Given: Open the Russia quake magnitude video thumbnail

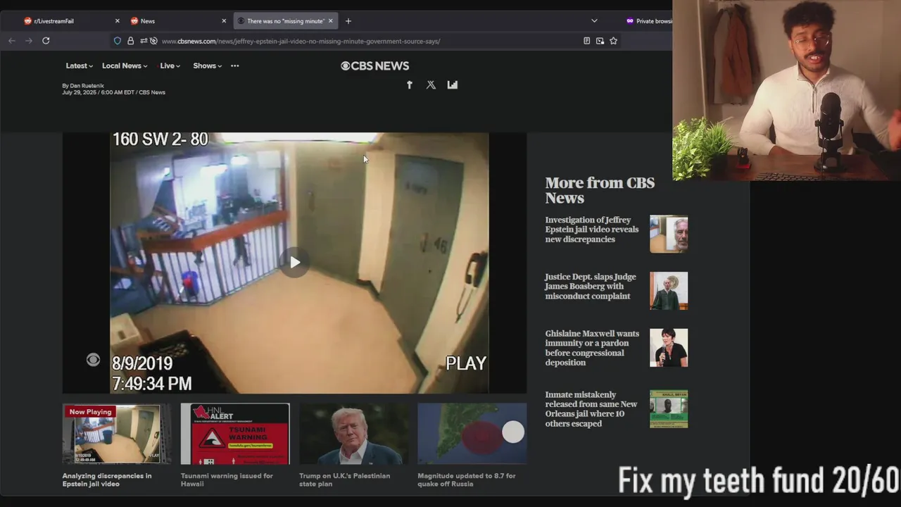Looking at the screenshot, I should (472, 434).
